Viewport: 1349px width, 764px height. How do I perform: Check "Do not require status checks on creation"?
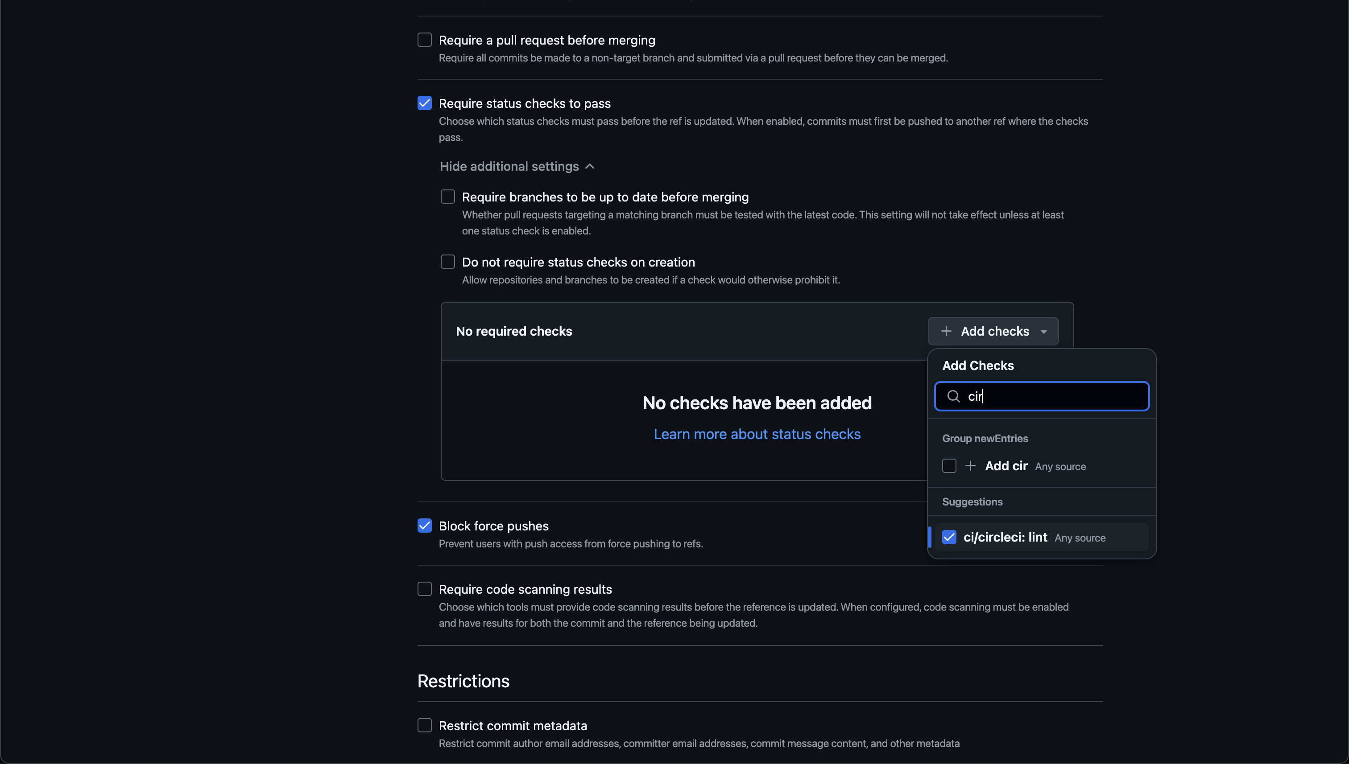pos(447,261)
